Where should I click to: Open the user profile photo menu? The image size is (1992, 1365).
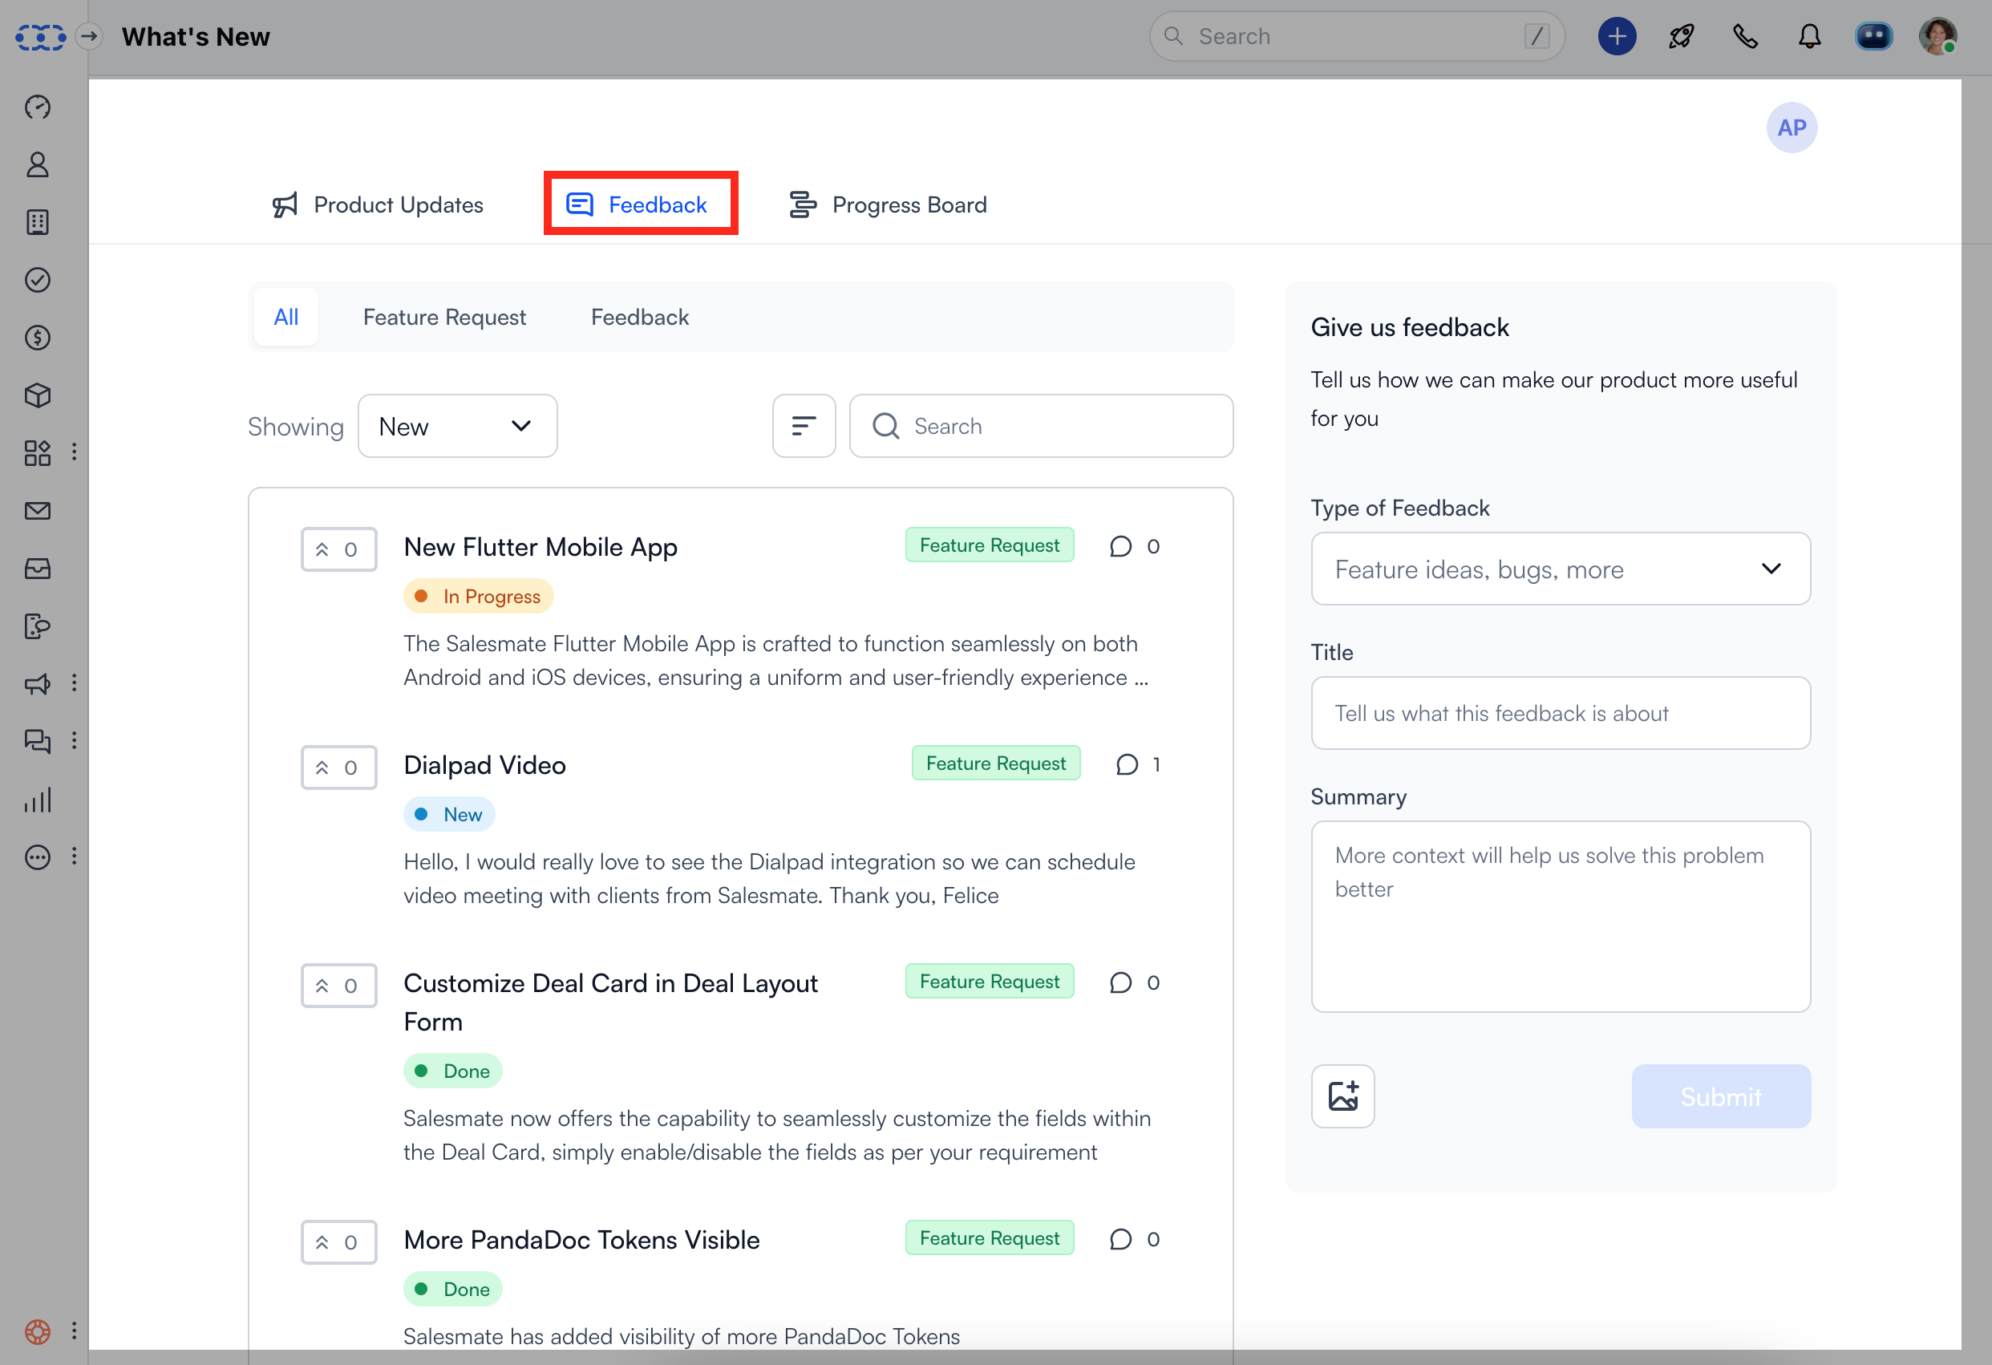1937,36
